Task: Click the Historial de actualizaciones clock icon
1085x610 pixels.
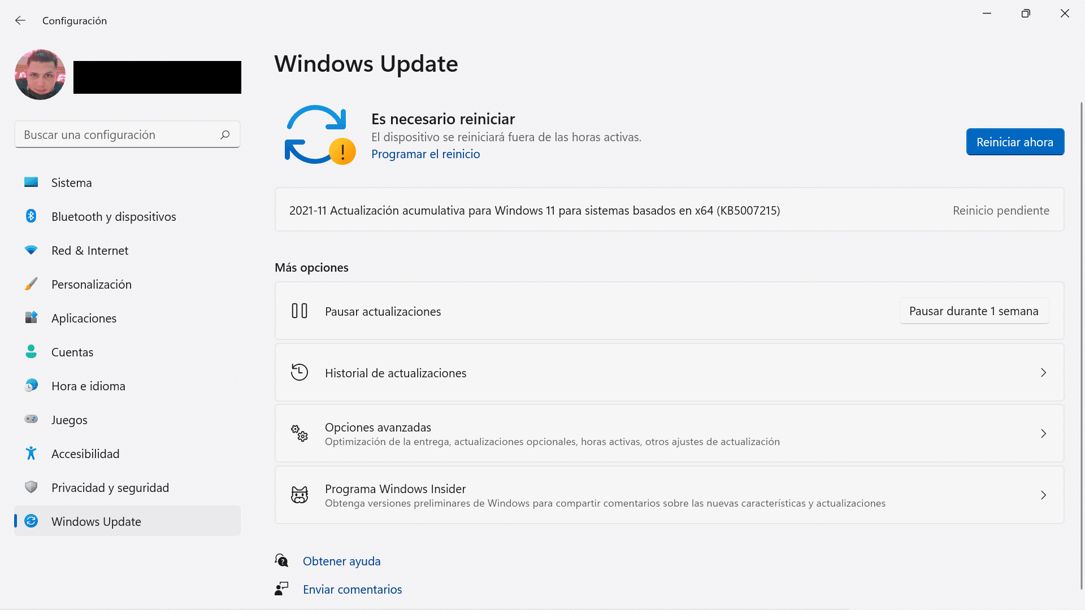Action: tap(300, 372)
